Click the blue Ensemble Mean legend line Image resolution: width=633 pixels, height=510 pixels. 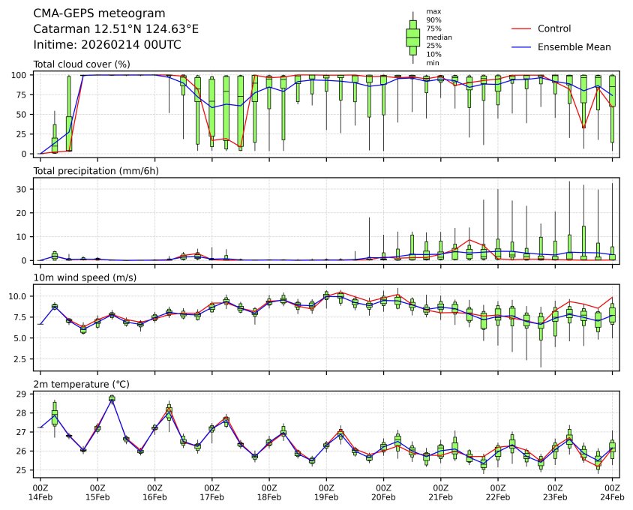(x=520, y=46)
